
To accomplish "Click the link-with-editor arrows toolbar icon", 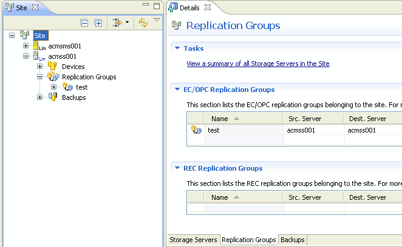I will point(117,22).
